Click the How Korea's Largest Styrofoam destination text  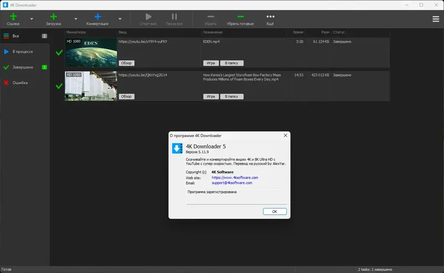pyautogui.click(x=242, y=77)
